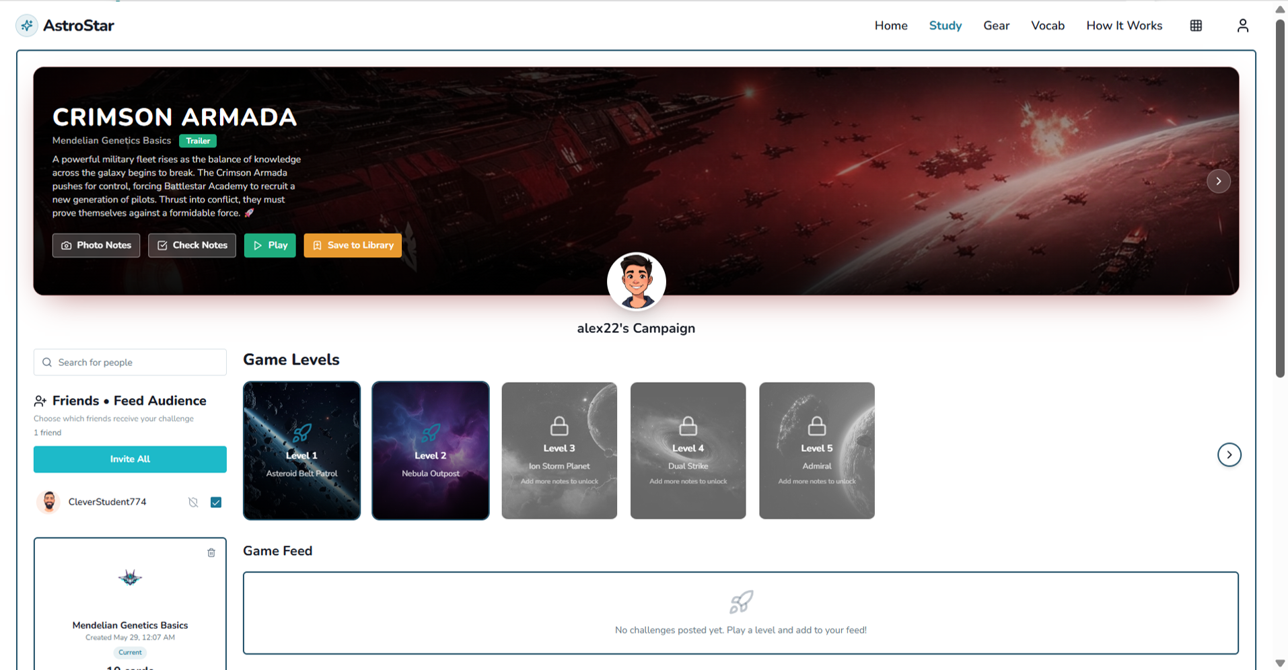The image size is (1288, 670).
Task: Click the add-friend icon beside Friends heading
Action: tap(40, 401)
